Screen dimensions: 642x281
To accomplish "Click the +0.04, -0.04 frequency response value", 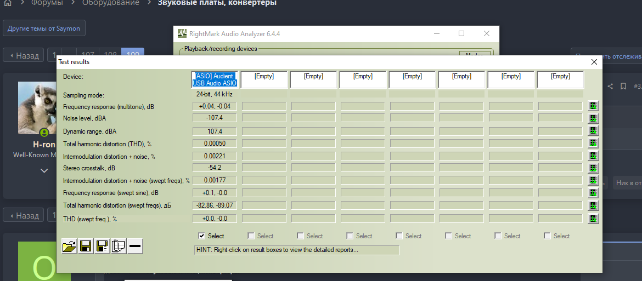I will click(215, 106).
